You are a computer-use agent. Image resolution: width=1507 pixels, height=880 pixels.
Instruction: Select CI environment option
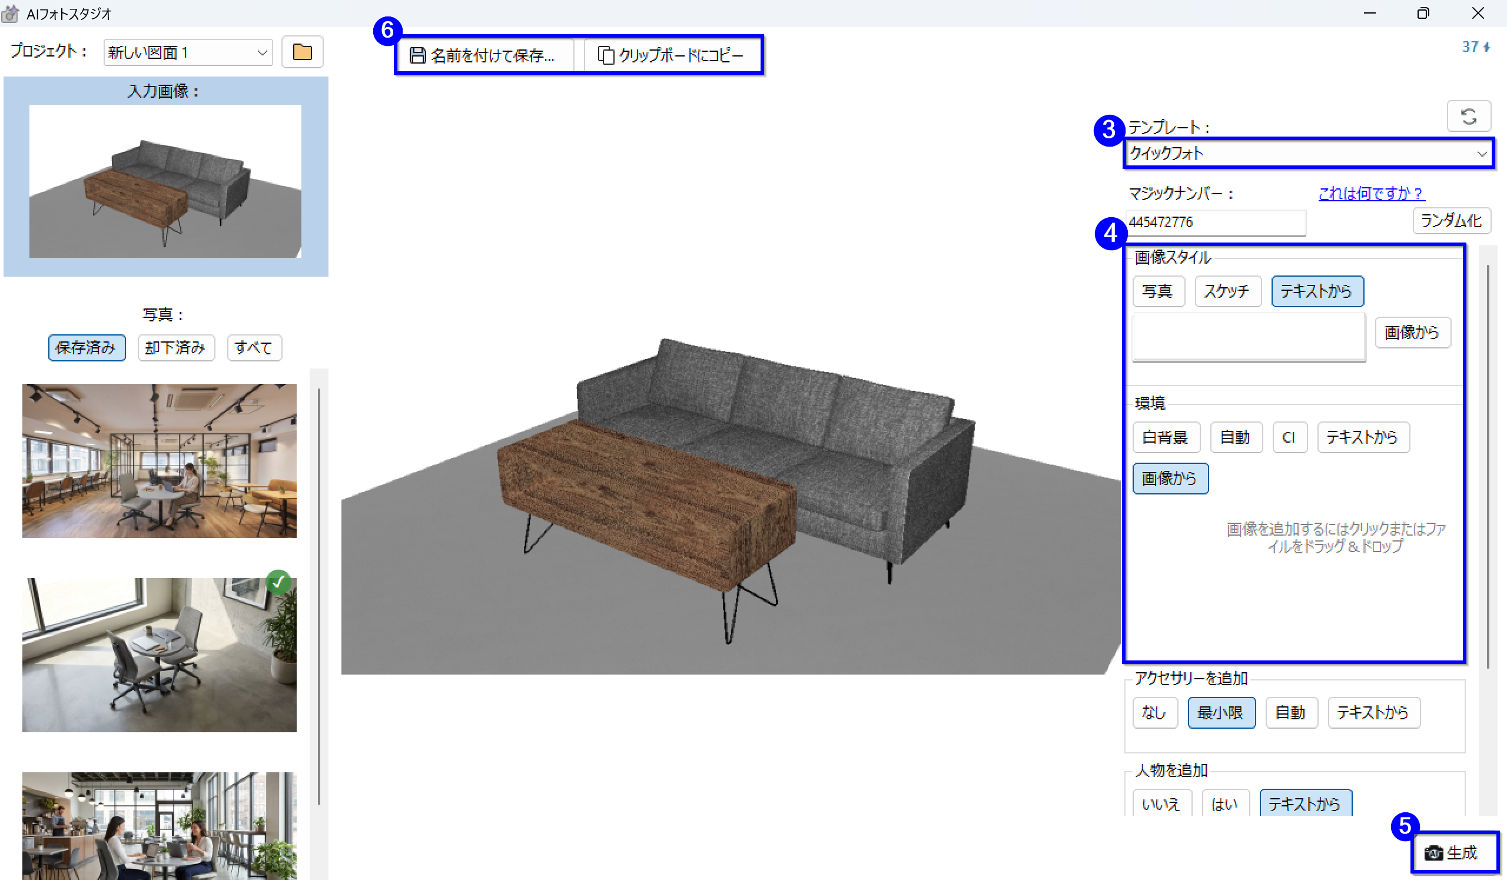pyautogui.click(x=1289, y=437)
